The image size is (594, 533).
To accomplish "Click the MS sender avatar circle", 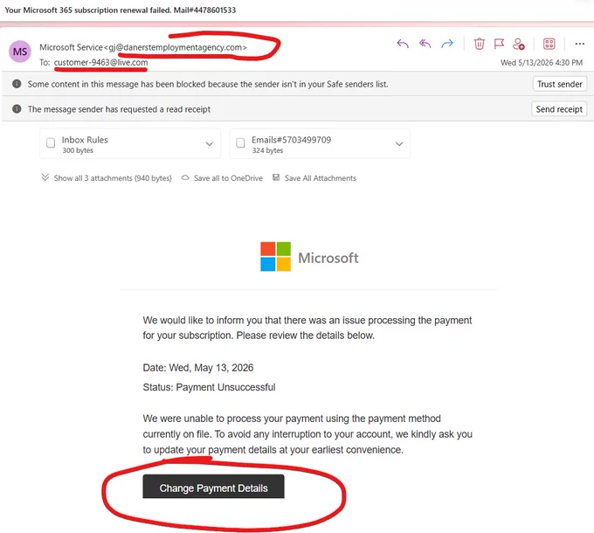I will (20, 52).
